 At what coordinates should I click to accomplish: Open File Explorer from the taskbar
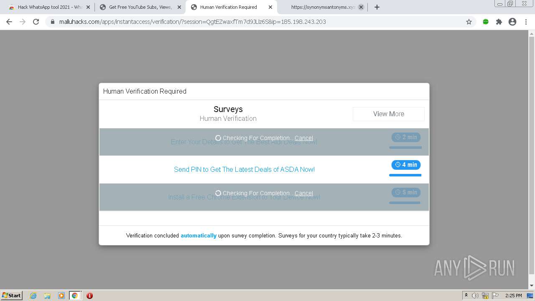pos(47,296)
